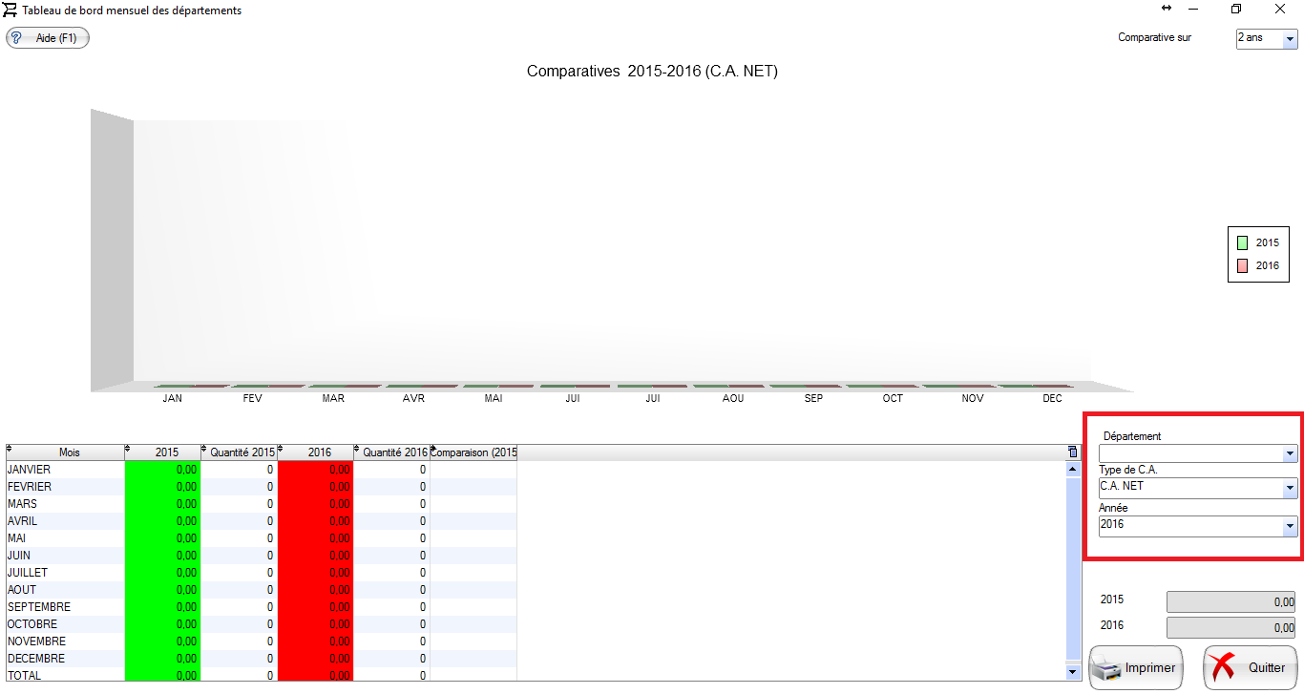The image size is (1304, 694).
Task: Minimize the Tableau de bord window
Action: (1193, 10)
